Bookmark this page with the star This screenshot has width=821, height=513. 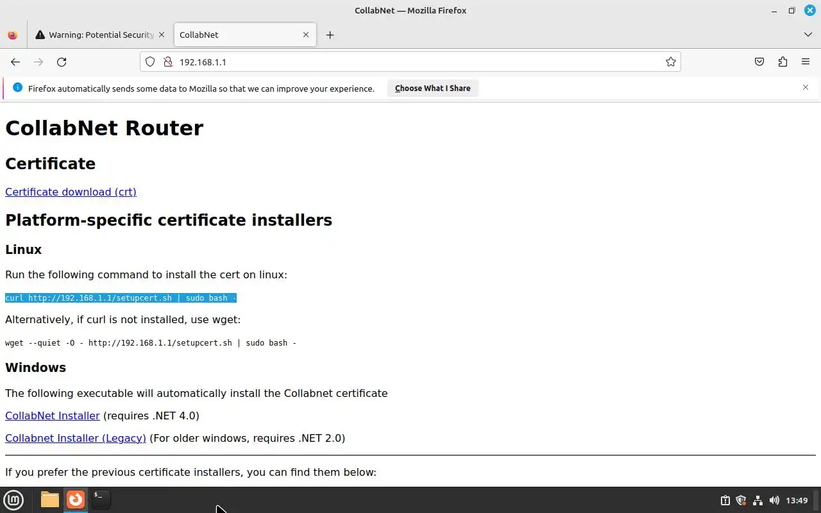[x=670, y=62]
